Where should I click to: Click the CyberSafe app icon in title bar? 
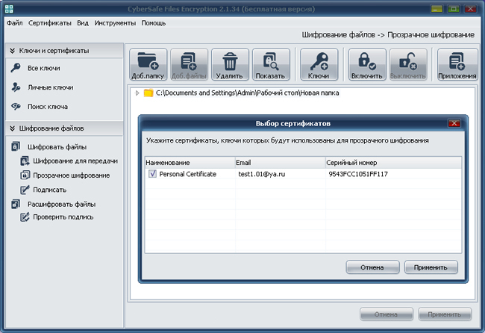coord(9,9)
